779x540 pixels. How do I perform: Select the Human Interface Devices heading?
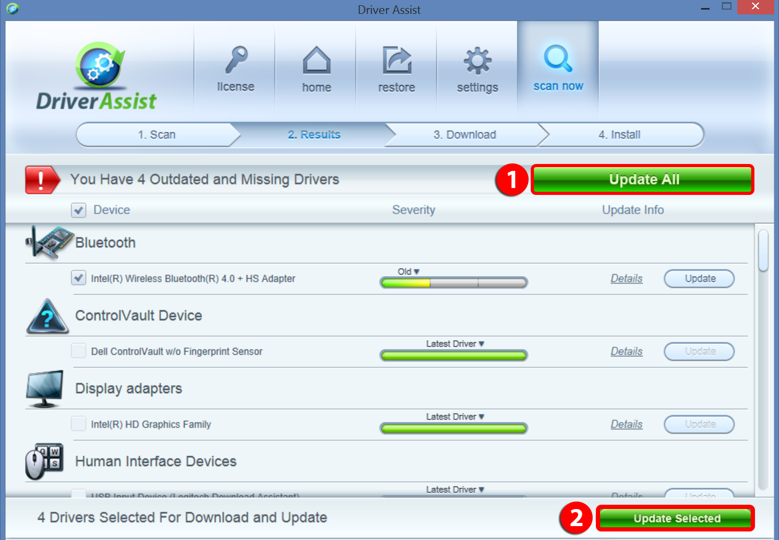pos(156,461)
